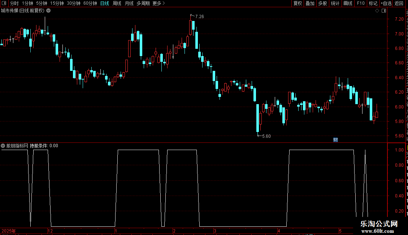Click the 统计 statistics button

point(335,3)
